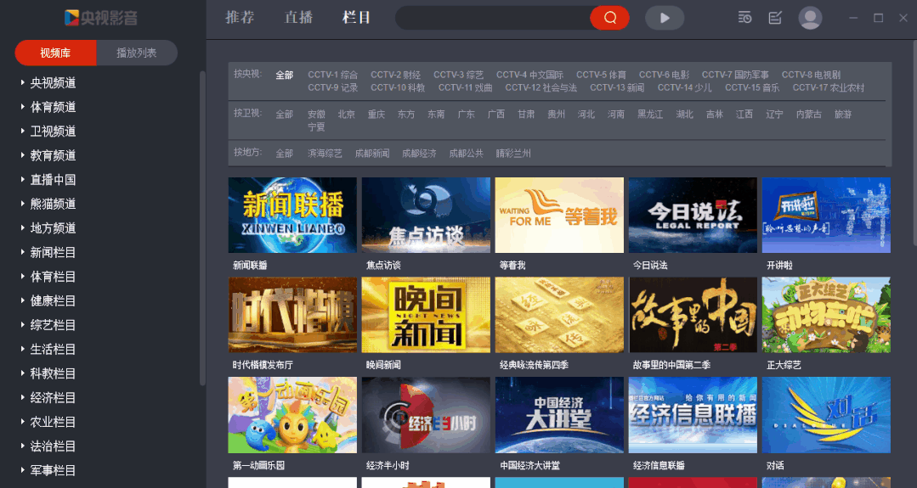The width and height of the screenshot is (917, 488).
Task: Filter by CCTV-5 体育
Action: 601,75
